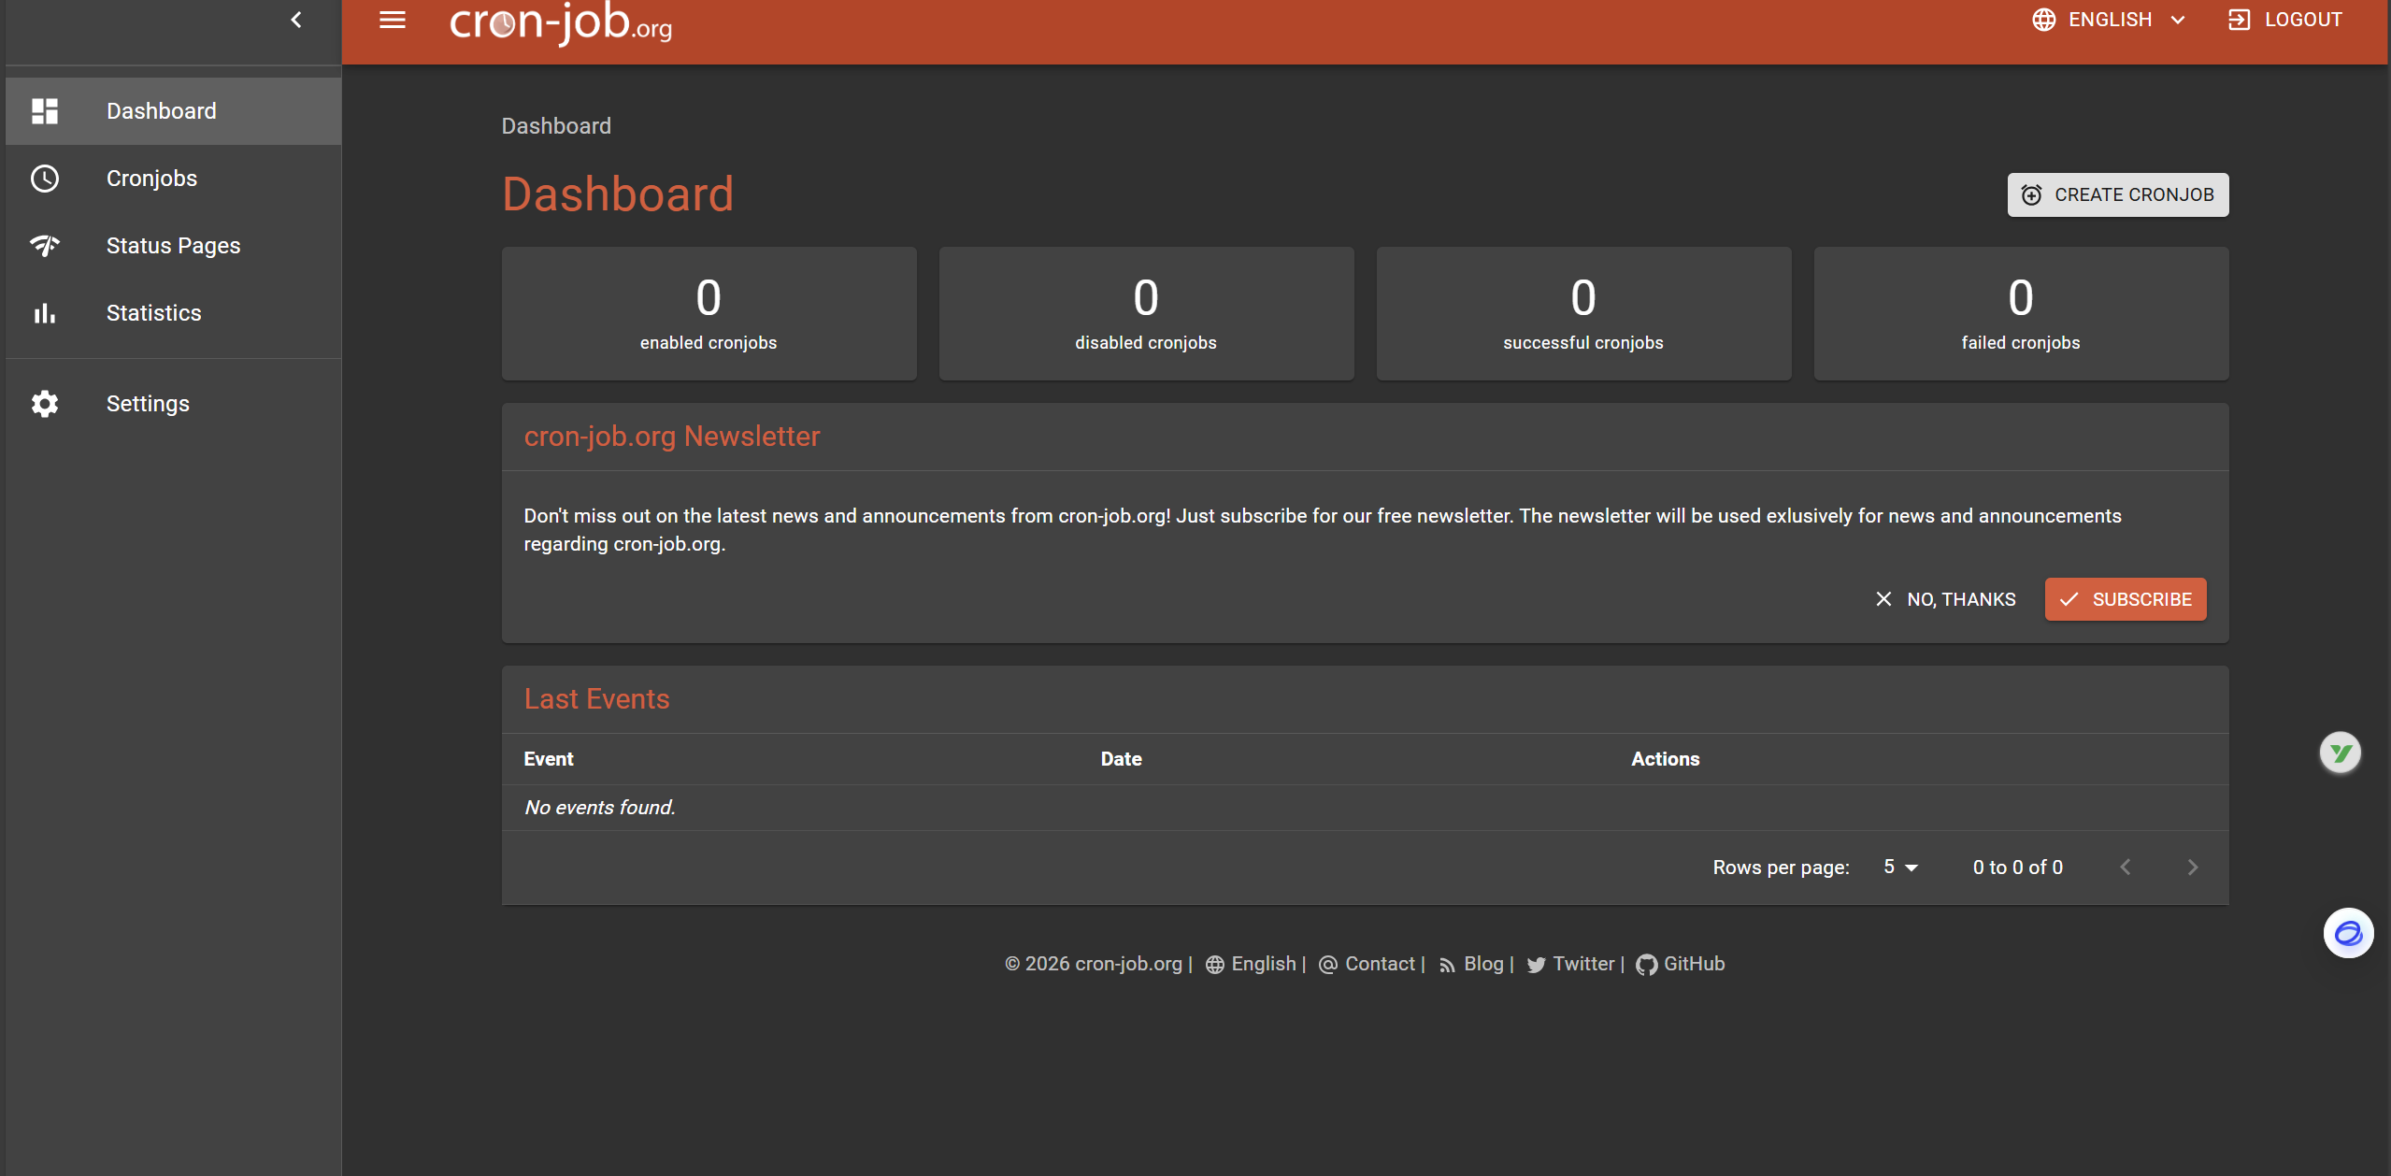Click the Twitter bird icon

click(x=1536, y=965)
